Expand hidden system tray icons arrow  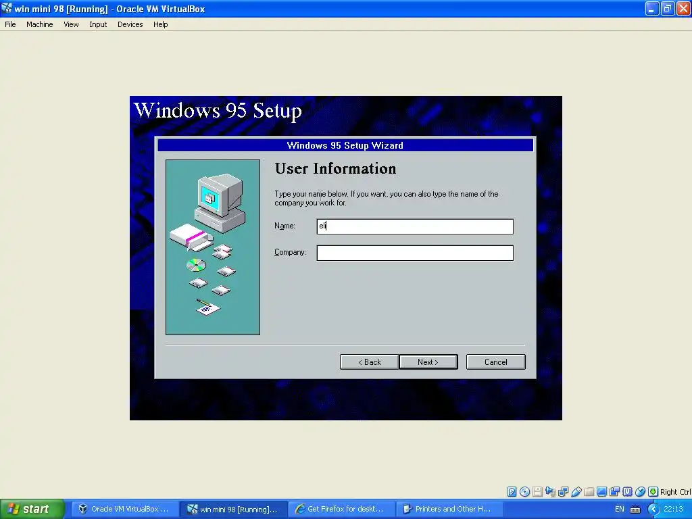tap(653, 510)
